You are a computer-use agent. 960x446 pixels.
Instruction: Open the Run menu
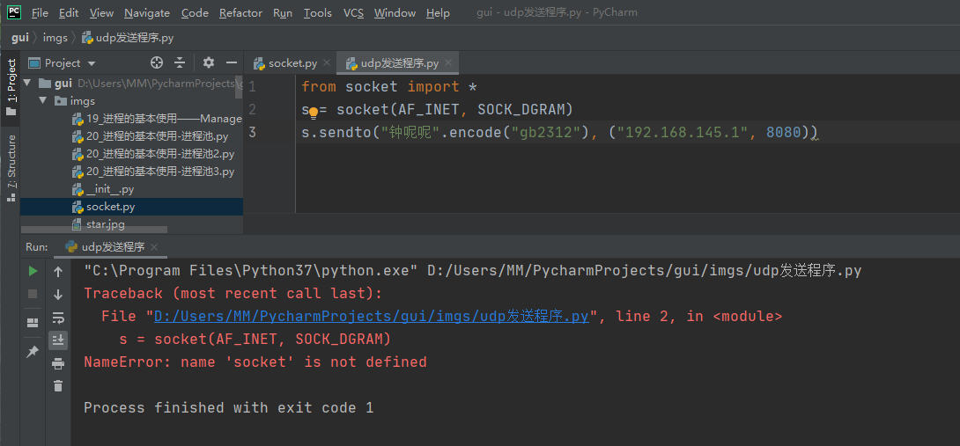coord(282,13)
